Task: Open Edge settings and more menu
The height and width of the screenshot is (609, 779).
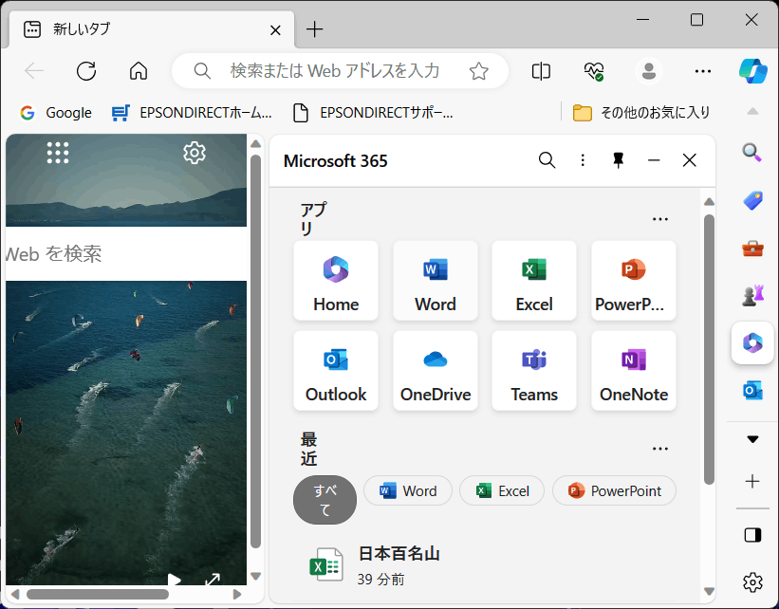Action: pos(703,71)
